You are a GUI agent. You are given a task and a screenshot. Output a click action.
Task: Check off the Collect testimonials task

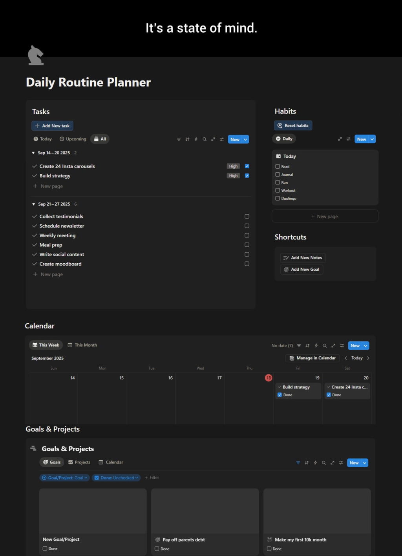coord(247,216)
